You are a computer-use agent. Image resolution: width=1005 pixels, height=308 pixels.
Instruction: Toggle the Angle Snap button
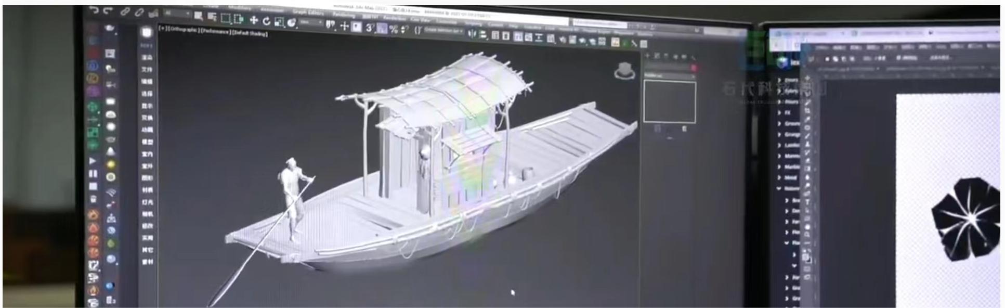coord(382,29)
